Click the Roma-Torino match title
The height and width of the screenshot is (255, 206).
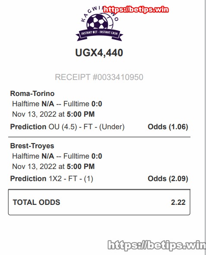coord(32,93)
